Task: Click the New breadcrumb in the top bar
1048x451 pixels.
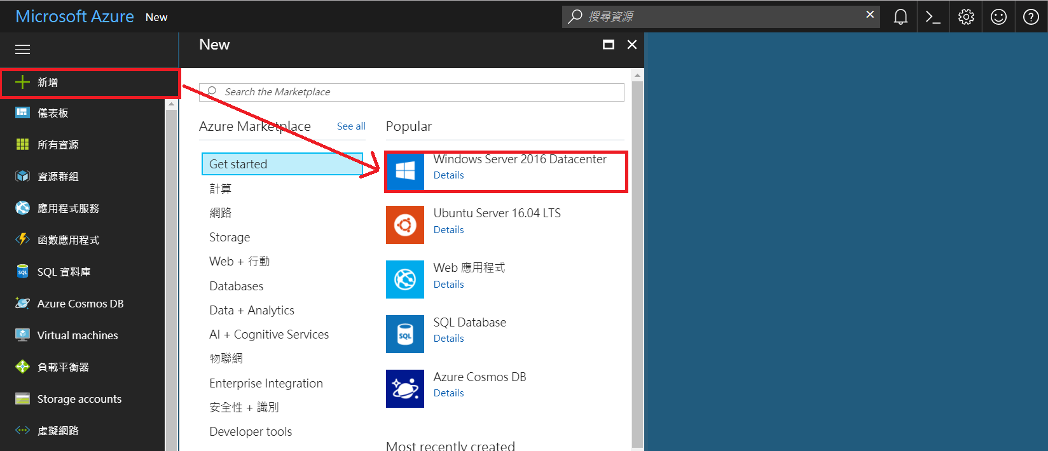Action: [156, 17]
